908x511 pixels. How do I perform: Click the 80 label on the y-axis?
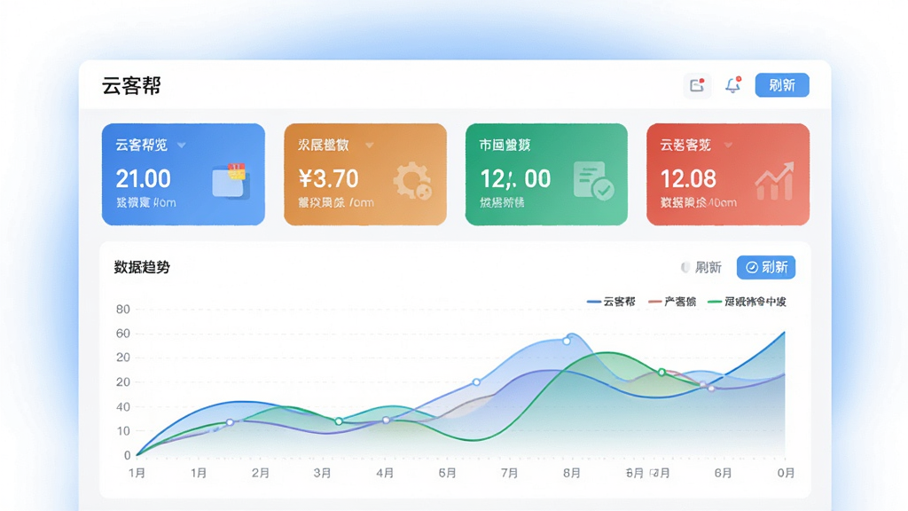(x=122, y=309)
